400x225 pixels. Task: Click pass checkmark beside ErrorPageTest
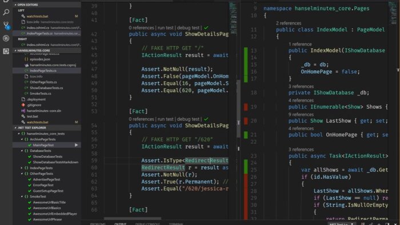click(x=30, y=185)
